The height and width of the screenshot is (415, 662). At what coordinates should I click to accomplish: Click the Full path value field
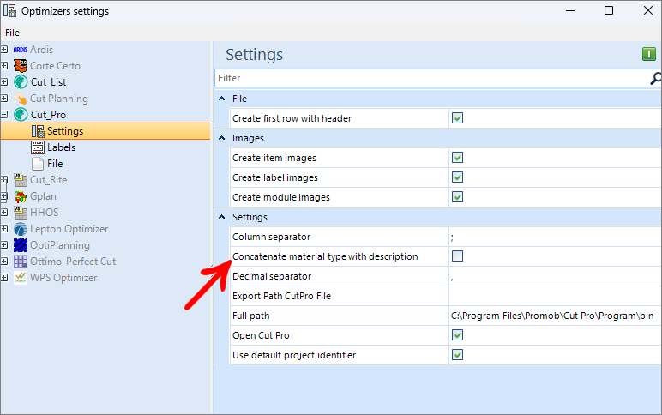tap(555, 316)
